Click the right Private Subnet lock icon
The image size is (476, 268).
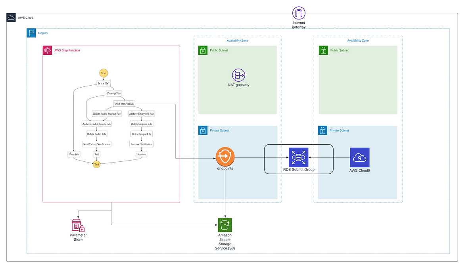pos(322,130)
